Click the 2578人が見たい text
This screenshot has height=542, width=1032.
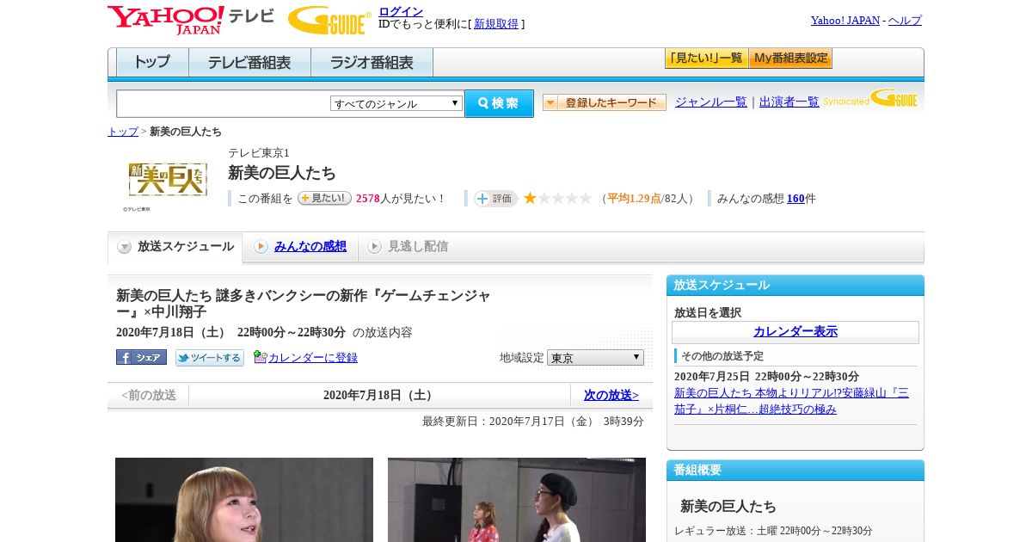401,199
